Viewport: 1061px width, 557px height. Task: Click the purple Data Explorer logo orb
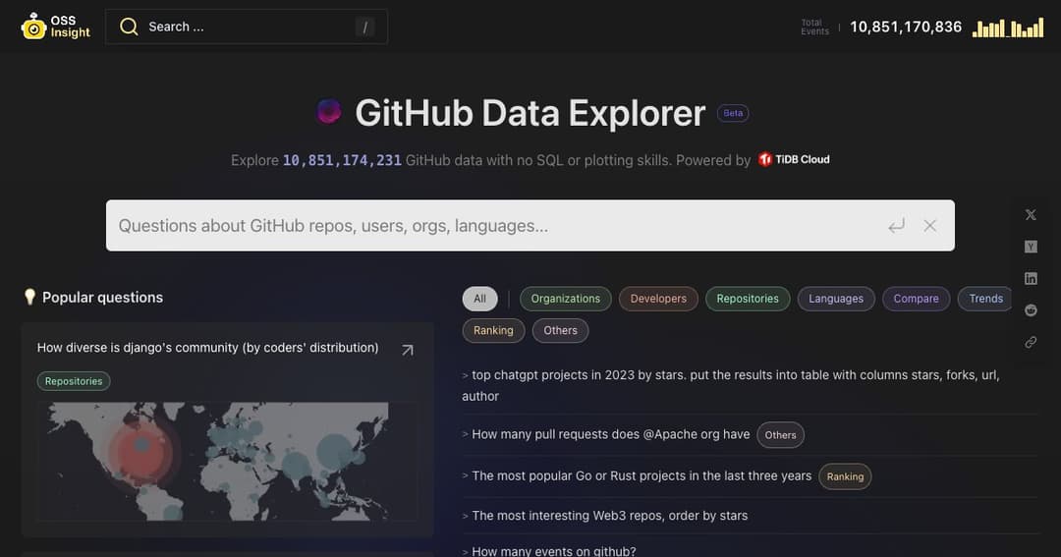pyautogui.click(x=329, y=112)
